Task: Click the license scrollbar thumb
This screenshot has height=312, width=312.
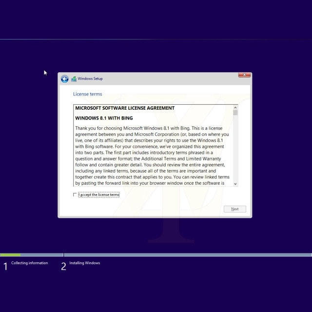Action: pyautogui.click(x=235, y=113)
